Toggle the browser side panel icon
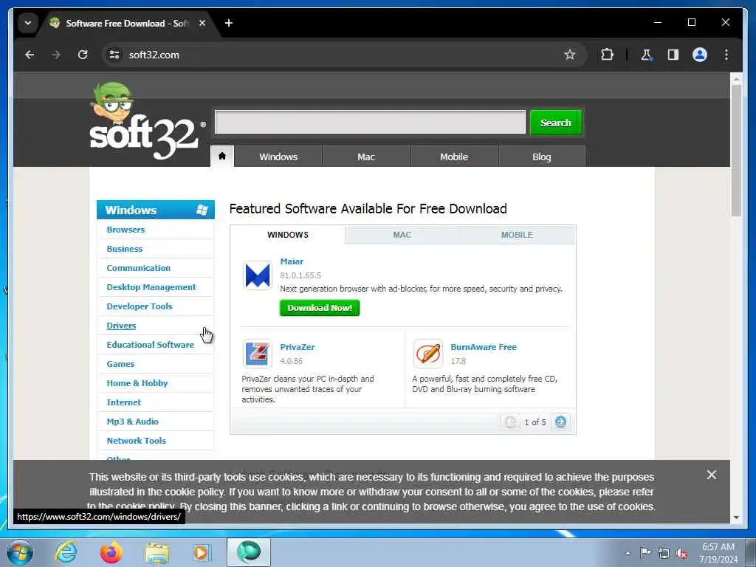This screenshot has height=567, width=756. (x=673, y=55)
